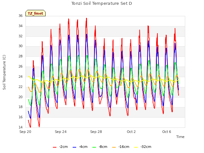The height and width of the screenshot is (153, 204).
Task: Toggle the -8cm legend entry
Action: click(x=100, y=147)
